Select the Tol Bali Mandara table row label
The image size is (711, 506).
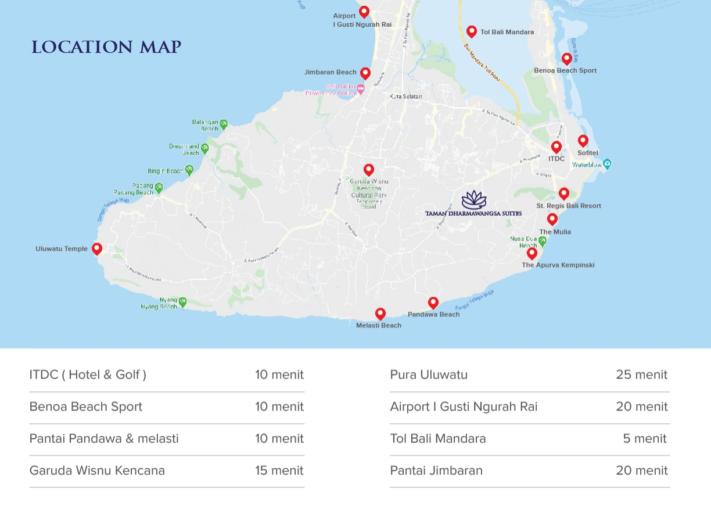438,439
